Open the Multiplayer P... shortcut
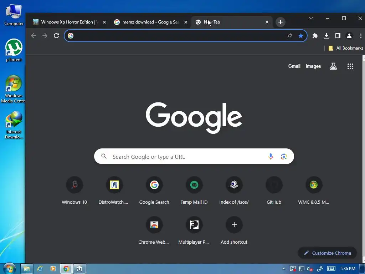 (x=194, y=231)
